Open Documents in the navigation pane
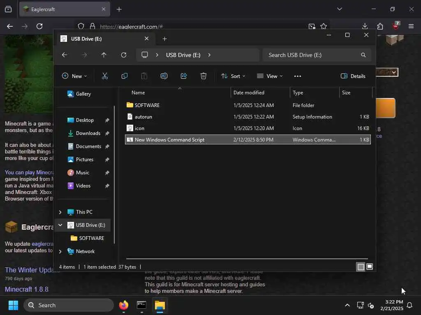Viewport: 421px width, 315px height. pos(84,146)
